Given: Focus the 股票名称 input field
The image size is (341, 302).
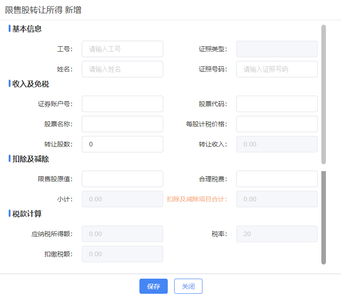Looking at the screenshot, I should (x=123, y=124).
